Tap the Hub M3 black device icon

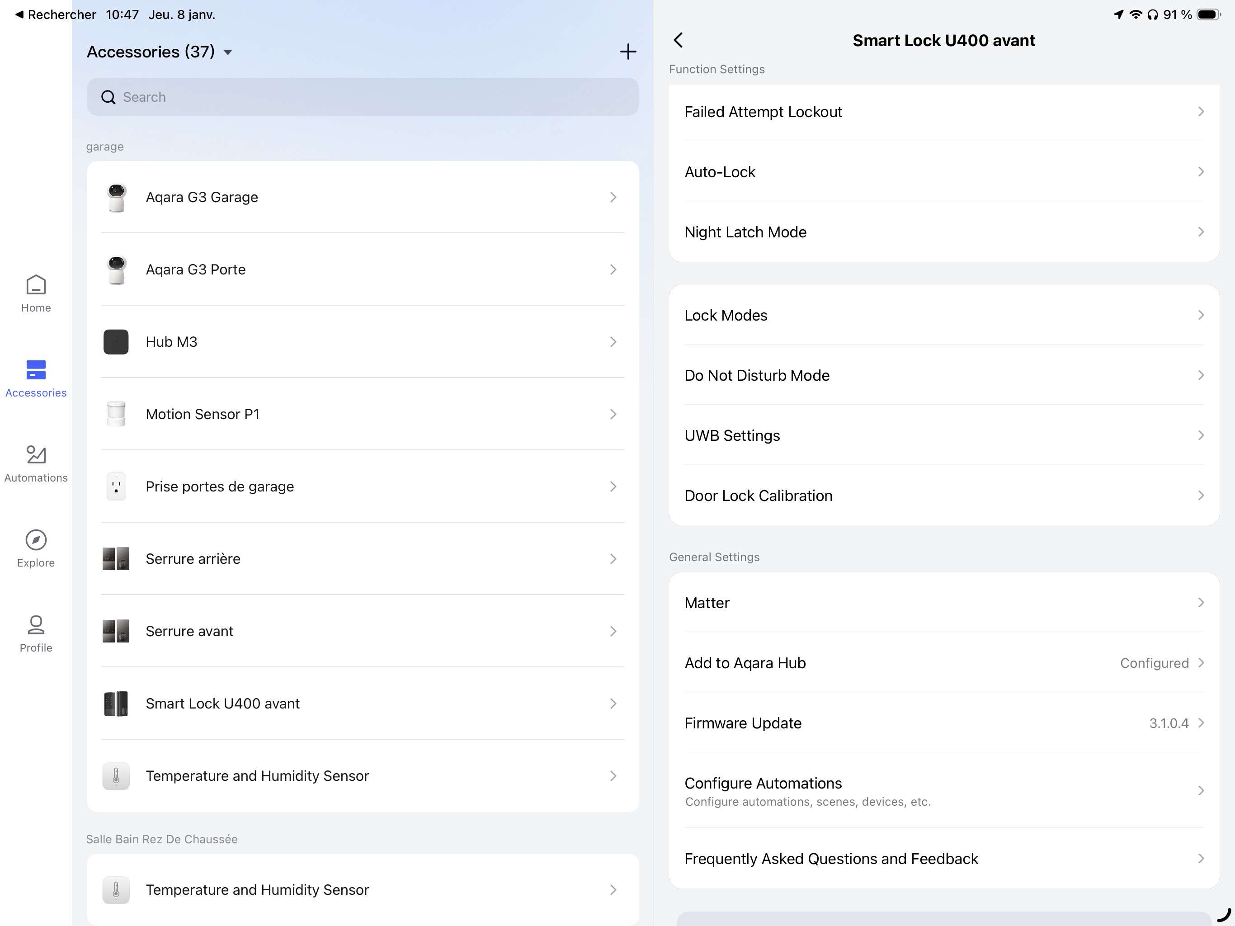click(x=116, y=342)
